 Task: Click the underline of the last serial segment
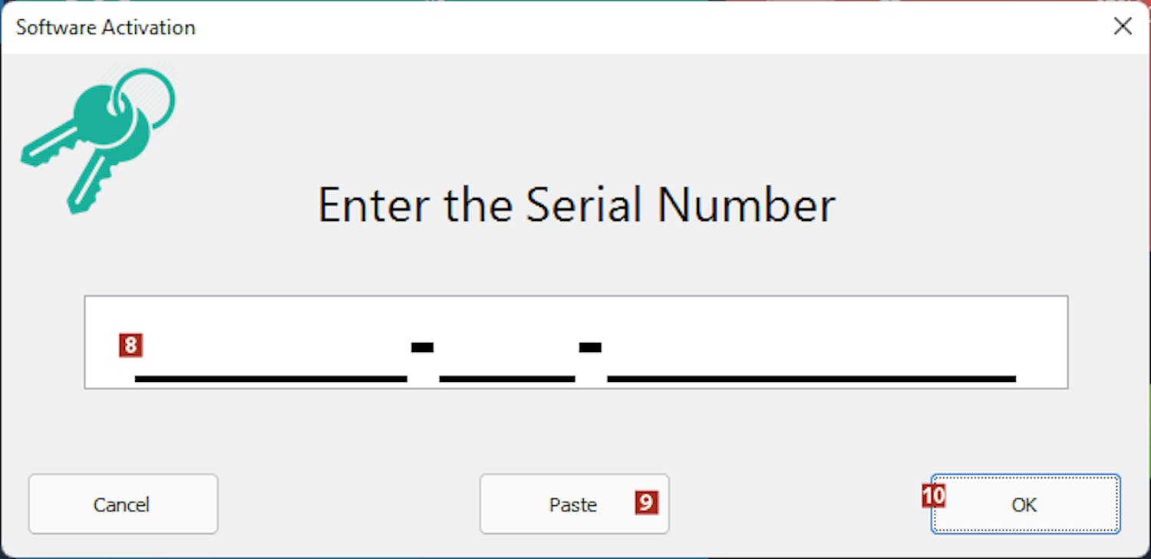point(811,379)
